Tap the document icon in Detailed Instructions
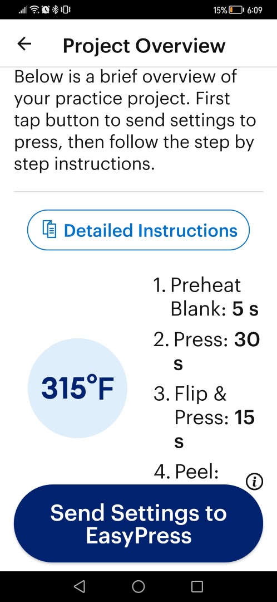The height and width of the screenshot is (602, 277). click(x=49, y=230)
